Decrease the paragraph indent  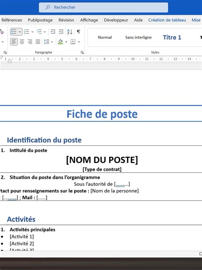[53, 32]
